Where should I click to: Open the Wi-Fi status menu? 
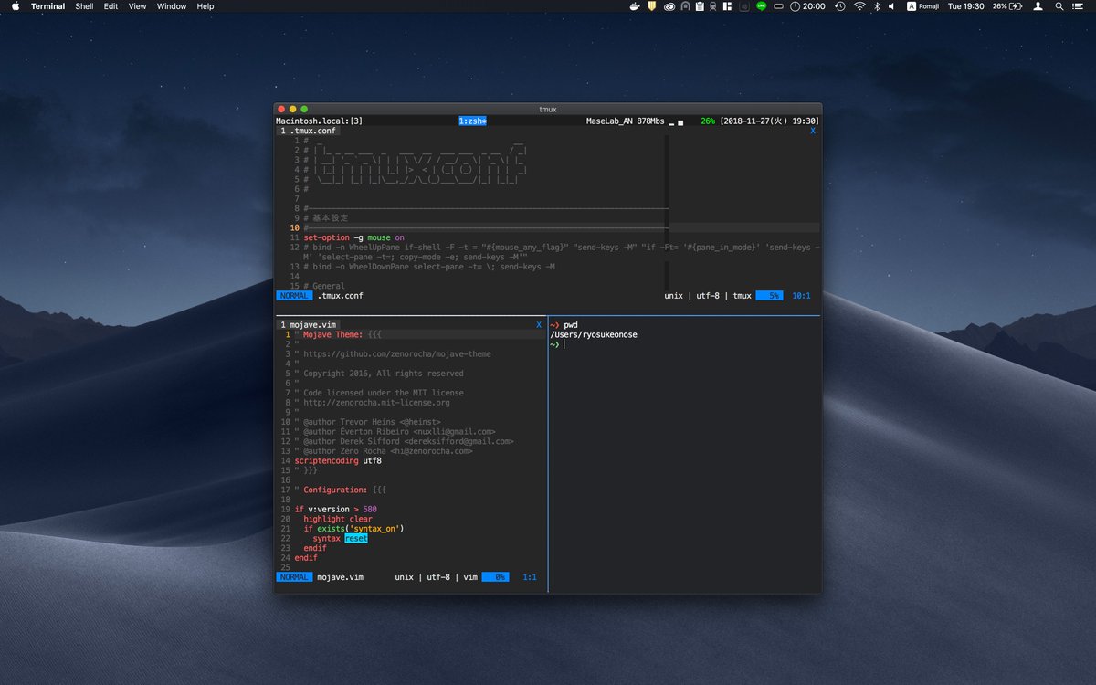click(859, 6)
